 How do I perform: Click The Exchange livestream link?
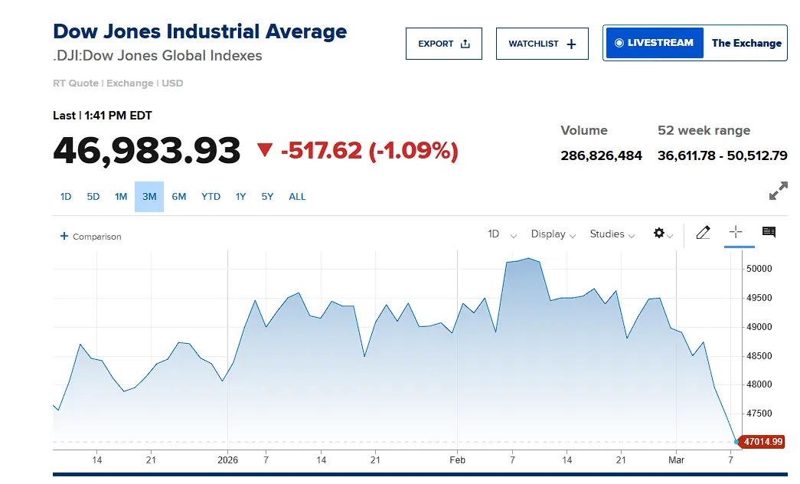pos(746,43)
